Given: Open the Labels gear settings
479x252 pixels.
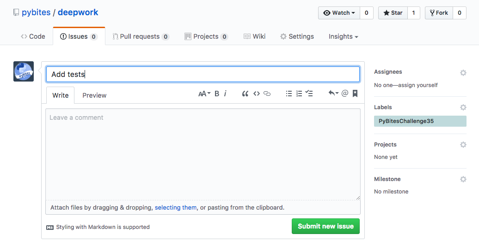Looking at the screenshot, I should click(x=463, y=107).
